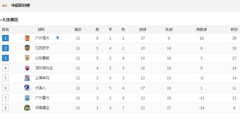Click the 积分 column header

234,30
